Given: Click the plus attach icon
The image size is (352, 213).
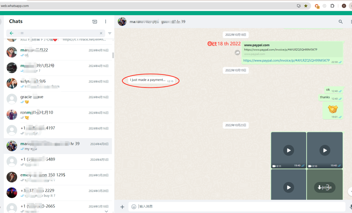Looking at the screenshot, I should coord(122,206).
